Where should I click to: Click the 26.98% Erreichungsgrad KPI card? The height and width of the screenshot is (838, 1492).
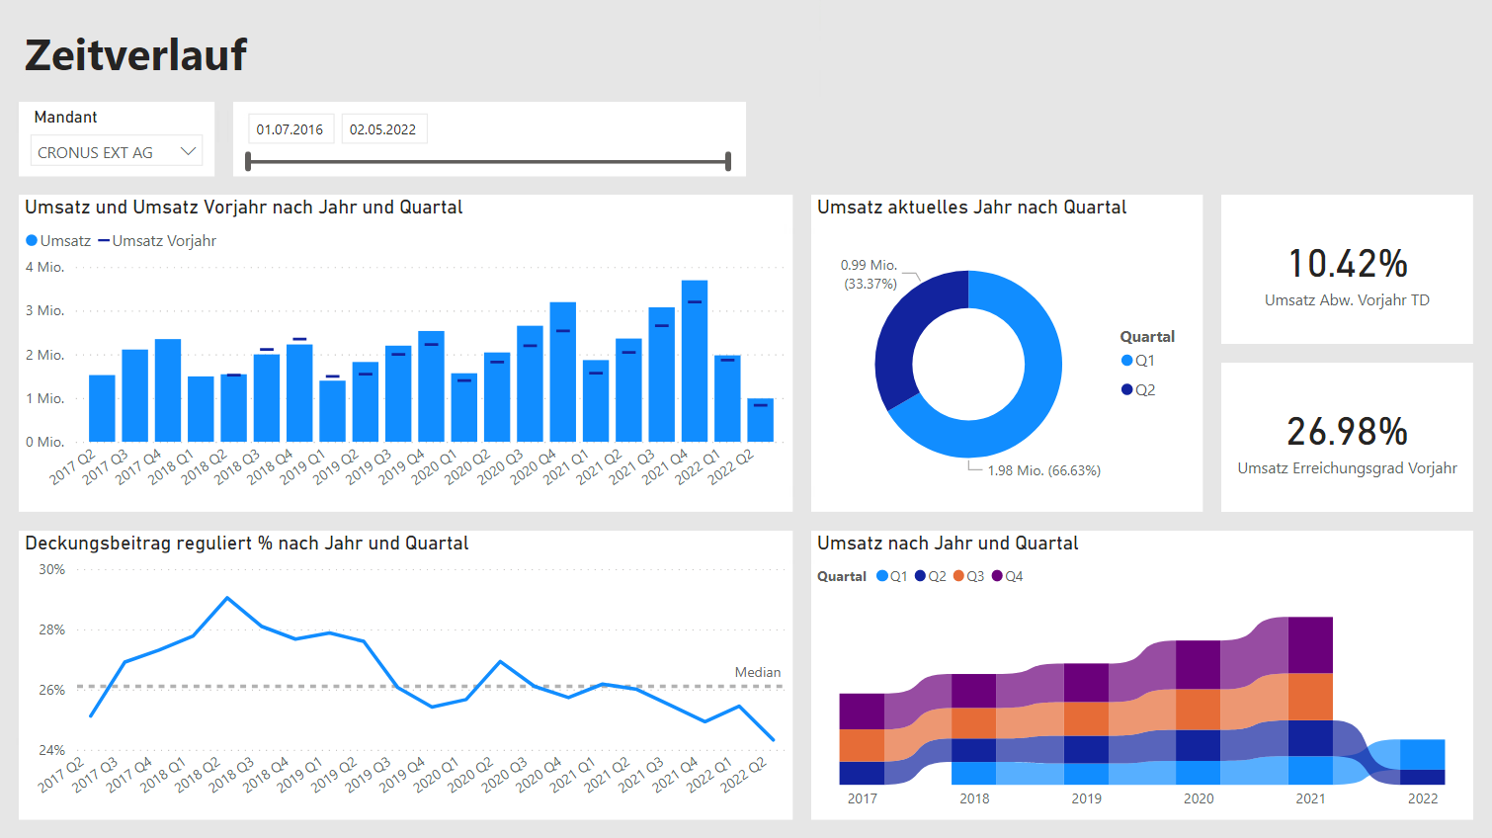(x=1346, y=437)
